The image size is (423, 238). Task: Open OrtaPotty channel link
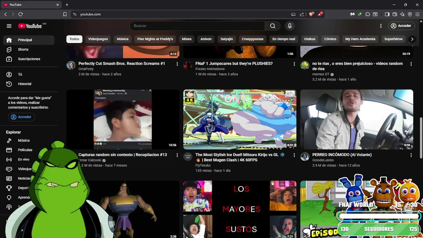86,69
